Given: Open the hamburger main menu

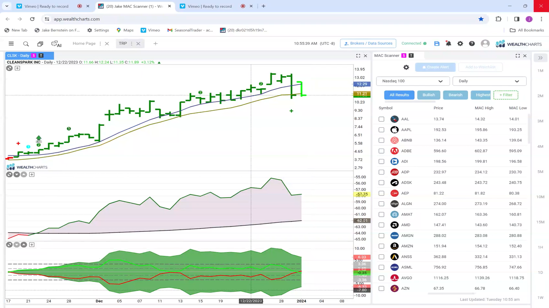Looking at the screenshot, I should click(11, 44).
